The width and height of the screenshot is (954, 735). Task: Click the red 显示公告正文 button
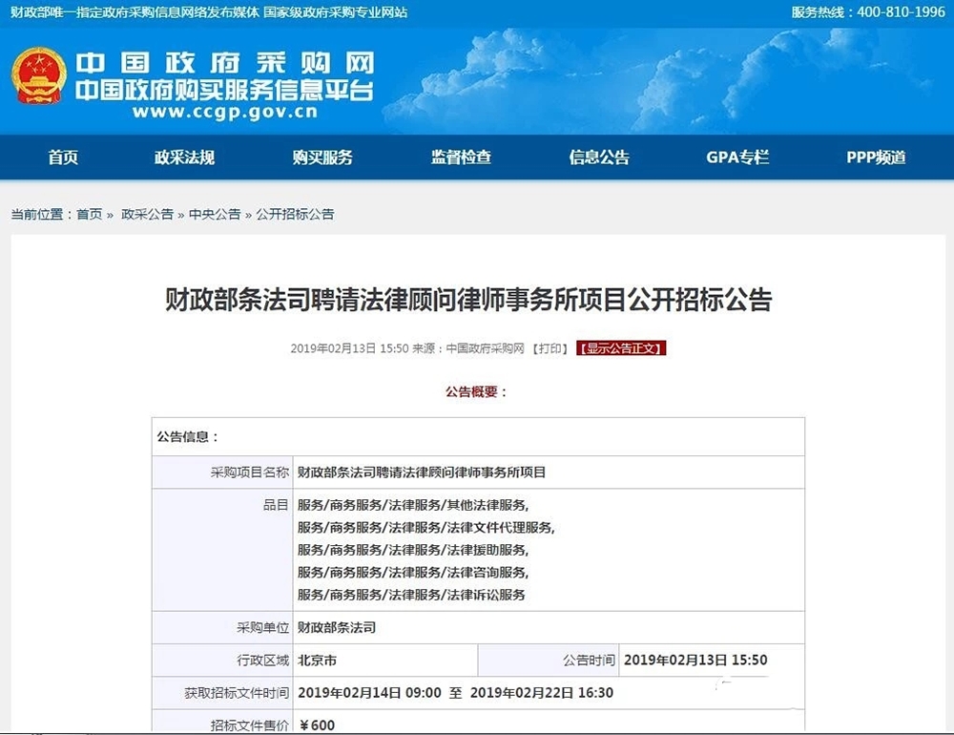coord(621,348)
